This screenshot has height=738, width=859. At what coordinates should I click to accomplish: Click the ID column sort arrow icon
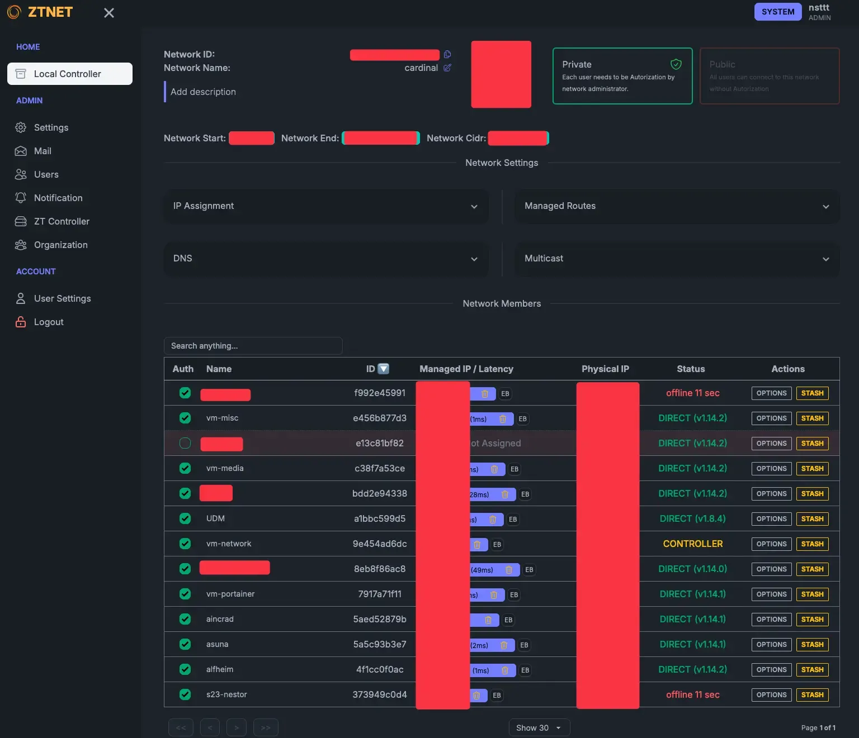(384, 369)
